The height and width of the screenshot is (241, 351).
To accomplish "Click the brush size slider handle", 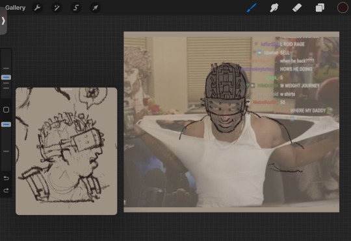I will (x=6, y=78).
